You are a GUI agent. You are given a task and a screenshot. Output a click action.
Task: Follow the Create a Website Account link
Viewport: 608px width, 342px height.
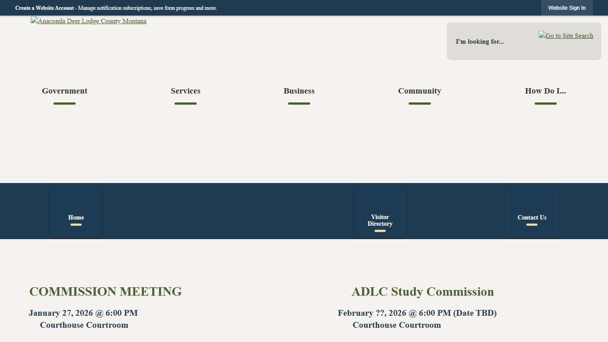pos(45,8)
